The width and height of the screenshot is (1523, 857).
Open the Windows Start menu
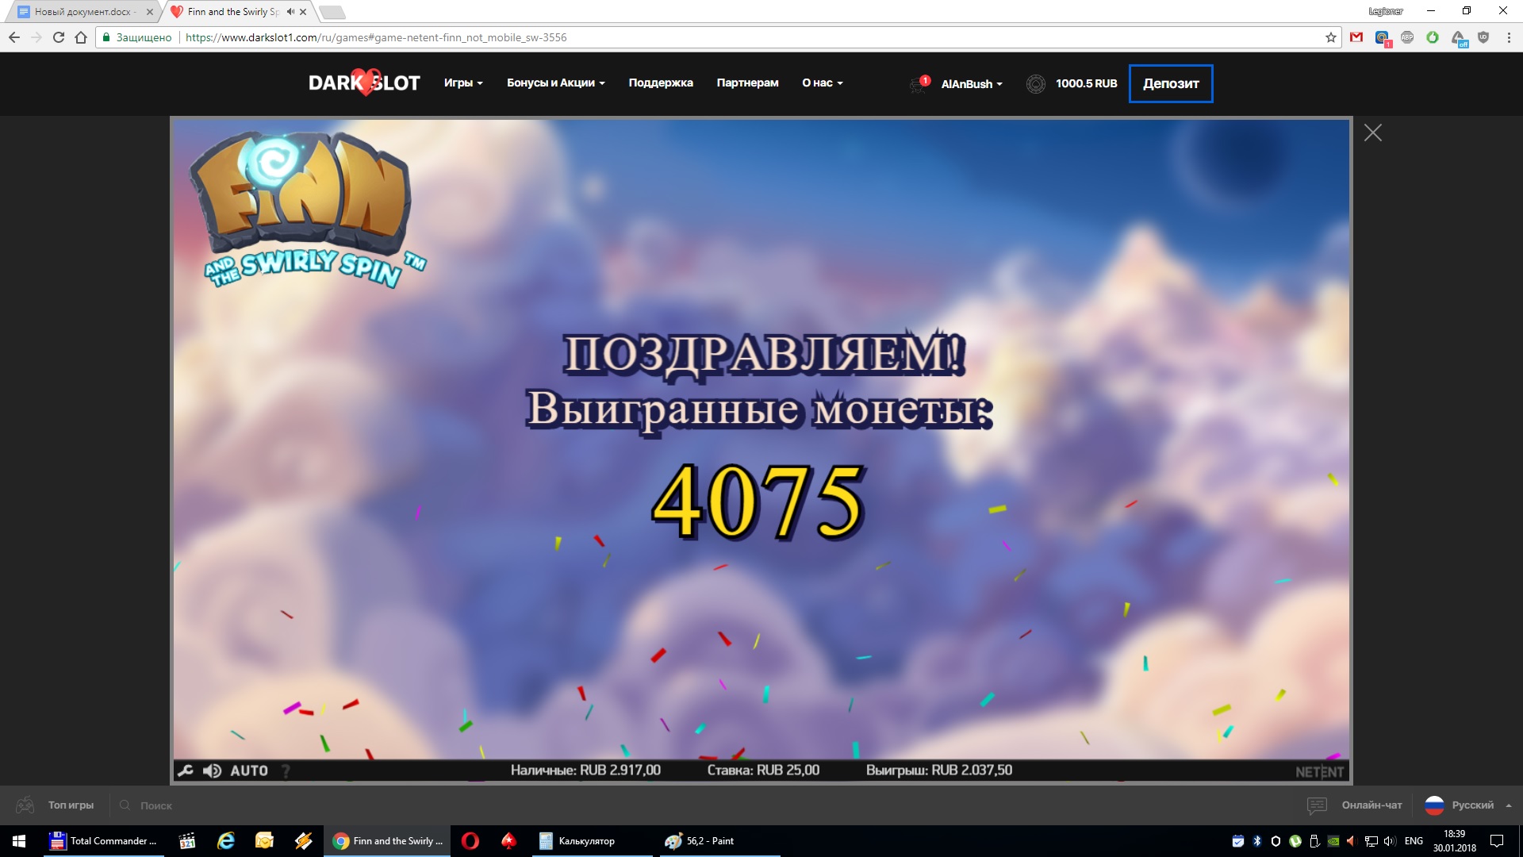coord(19,841)
